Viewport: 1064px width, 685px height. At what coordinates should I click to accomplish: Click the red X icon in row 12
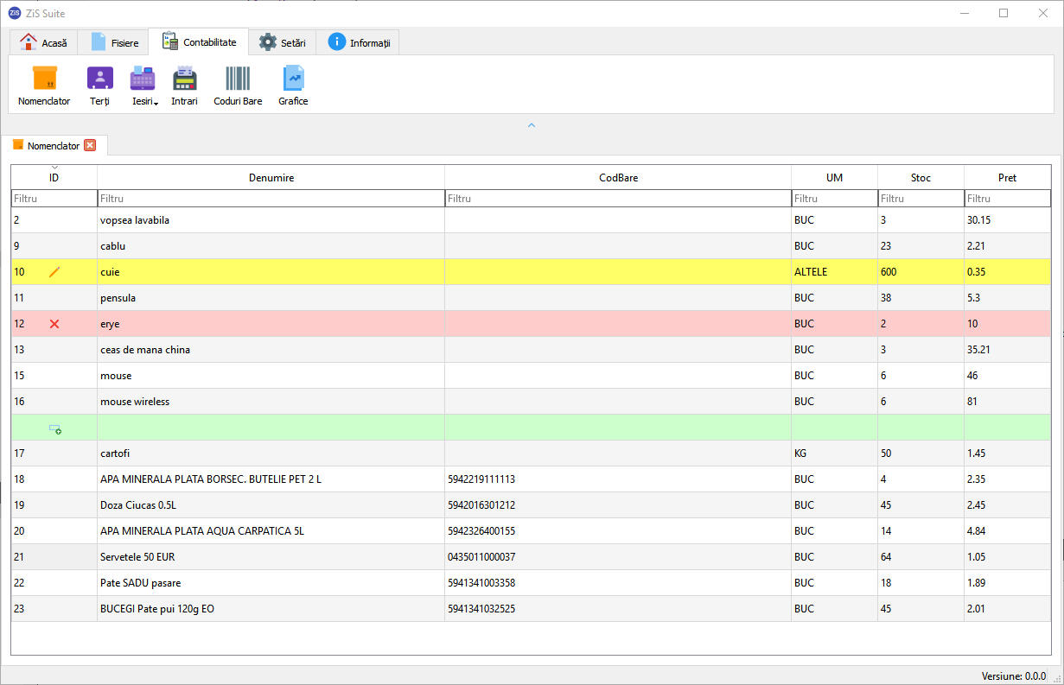point(54,324)
